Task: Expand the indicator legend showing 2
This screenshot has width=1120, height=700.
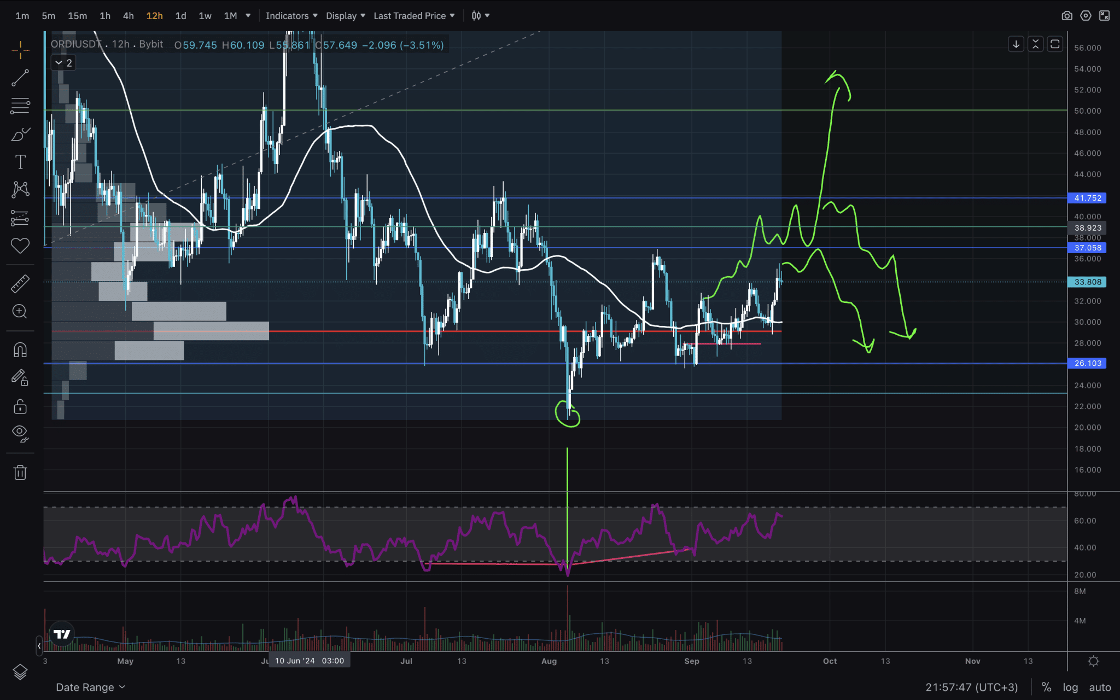Action: point(63,63)
